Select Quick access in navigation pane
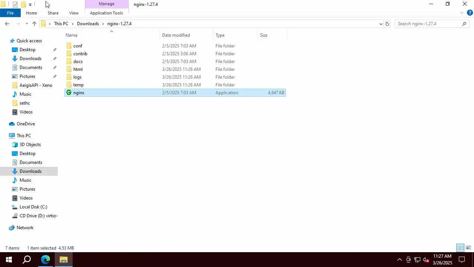The width and height of the screenshot is (474, 267). 29,41
